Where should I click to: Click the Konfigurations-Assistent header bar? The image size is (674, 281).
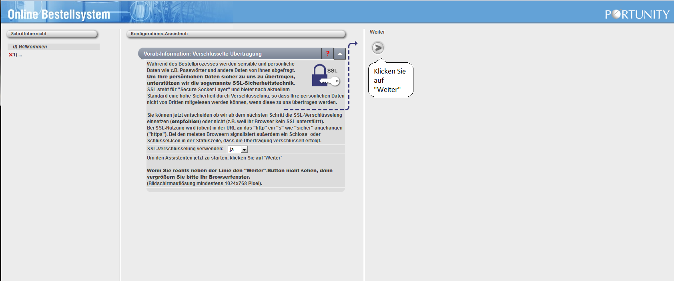point(236,34)
